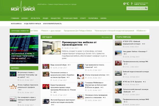
Task: Click the search magnifier icon
Action: 146,8
